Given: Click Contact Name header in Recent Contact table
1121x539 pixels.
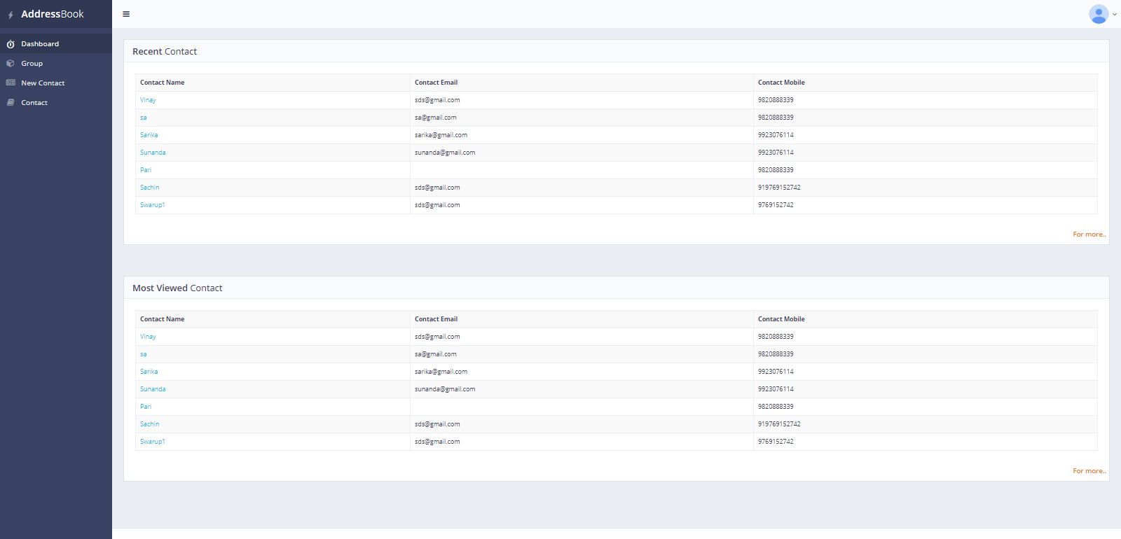Looking at the screenshot, I should 162,83.
